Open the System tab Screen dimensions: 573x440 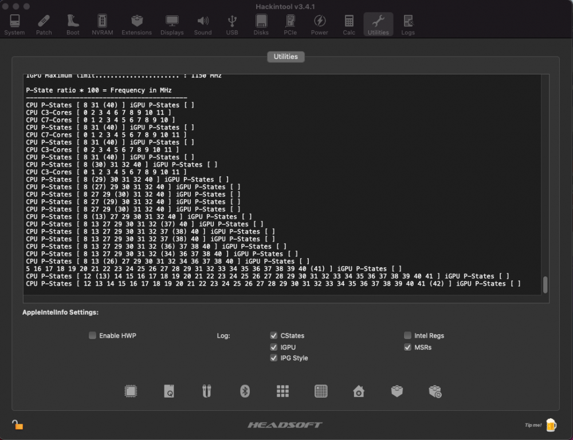pyautogui.click(x=15, y=25)
